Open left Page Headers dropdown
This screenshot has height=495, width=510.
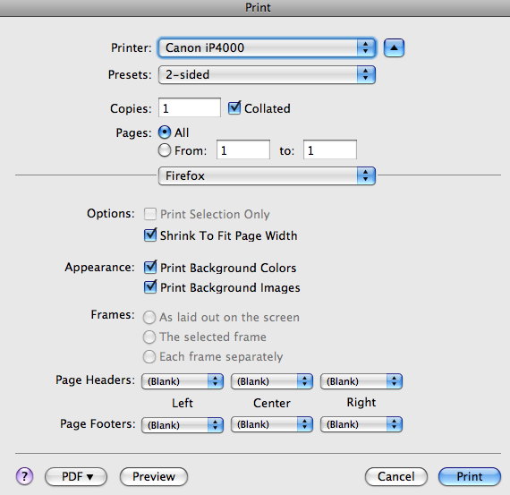(x=183, y=381)
